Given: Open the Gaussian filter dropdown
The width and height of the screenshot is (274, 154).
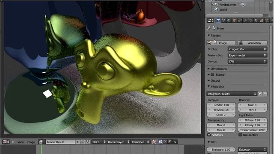Looking at the screenshot, I should pos(252,150).
